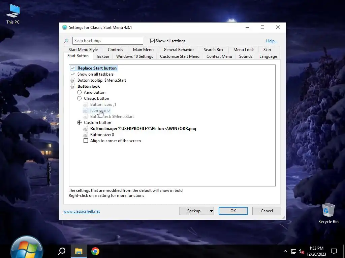345x258 pixels.
Task: Select Button tooltip: $Menu.Start row
Action: click(x=102, y=80)
